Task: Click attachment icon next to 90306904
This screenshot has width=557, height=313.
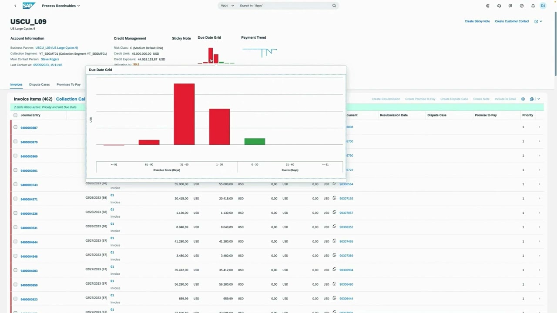Action: 334,270
